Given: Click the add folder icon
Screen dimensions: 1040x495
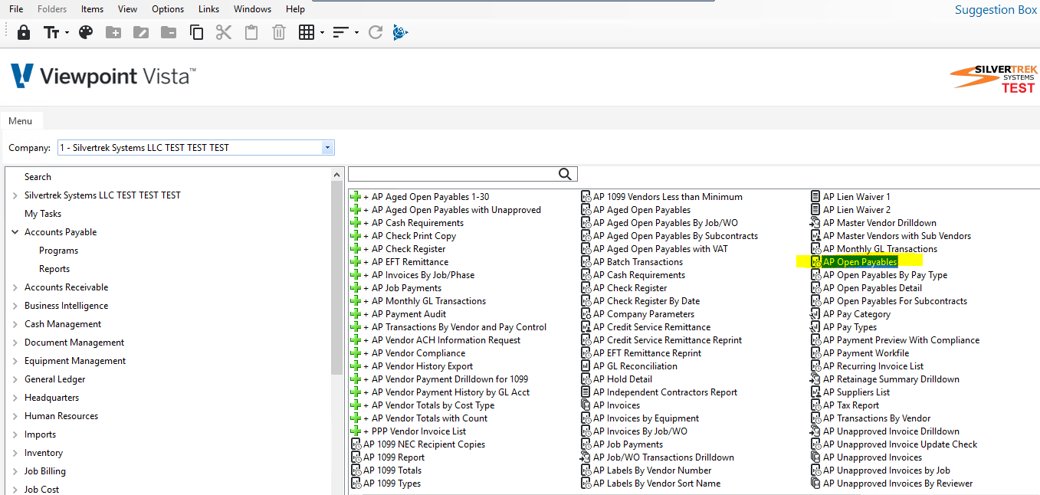Looking at the screenshot, I should (113, 32).
